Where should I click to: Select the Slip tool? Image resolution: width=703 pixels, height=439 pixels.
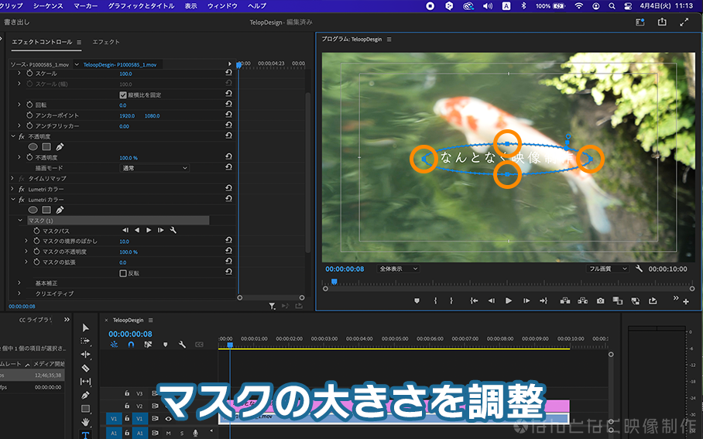[x=85, y=382]
